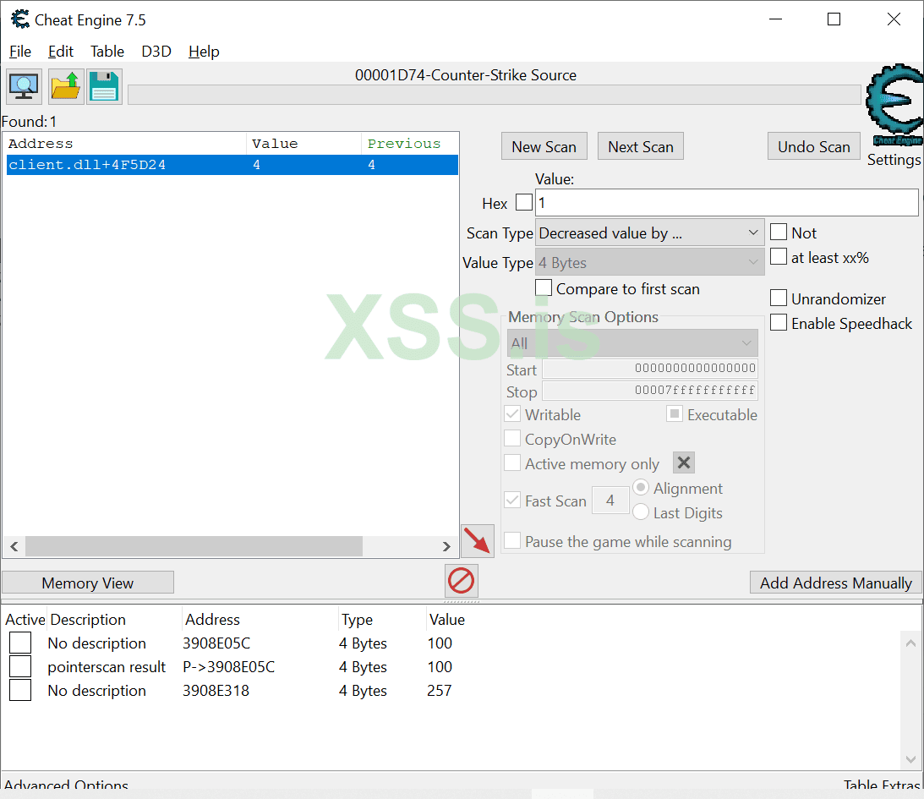Clear address list with red no-entry icon
924x799 pixels.
coord(461,580)
